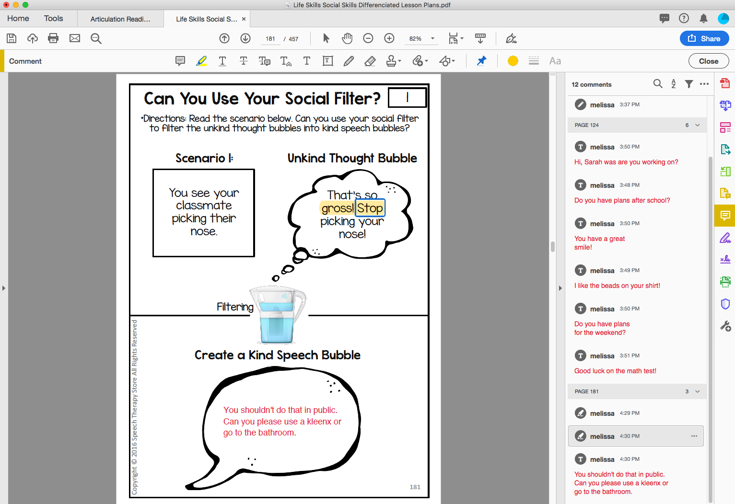Click the Share button
Viewport: 735px width, 504px height.
[704, 38]
